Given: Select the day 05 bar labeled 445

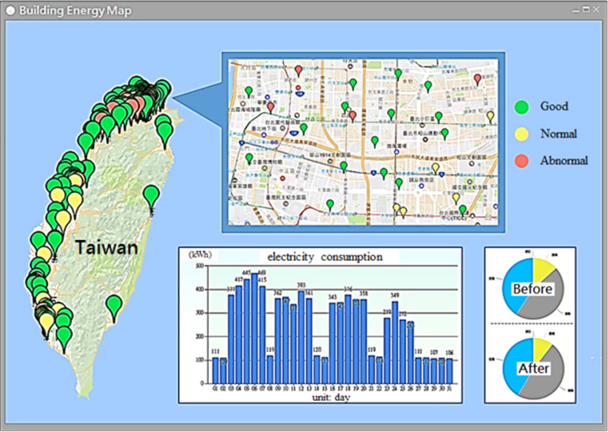Looking at the screenshot, I should coord(247,331).
